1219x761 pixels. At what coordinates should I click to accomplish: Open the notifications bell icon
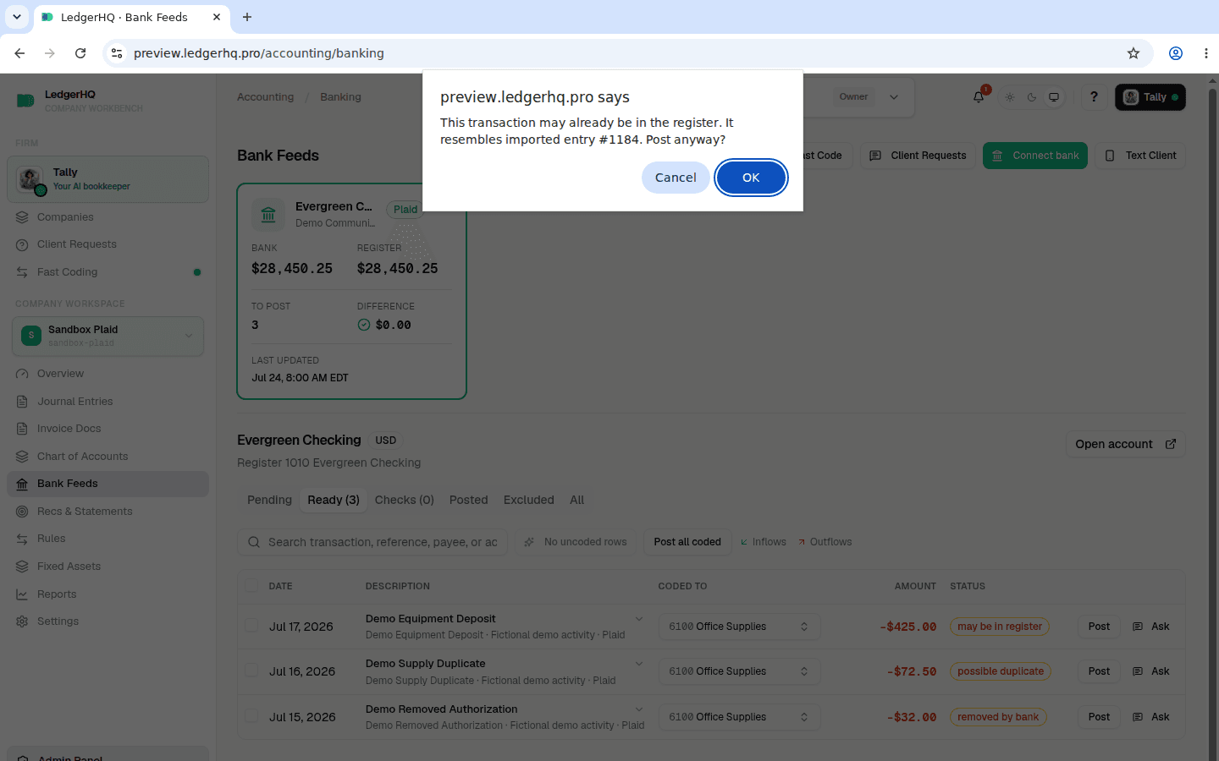(x=979, y=97)
